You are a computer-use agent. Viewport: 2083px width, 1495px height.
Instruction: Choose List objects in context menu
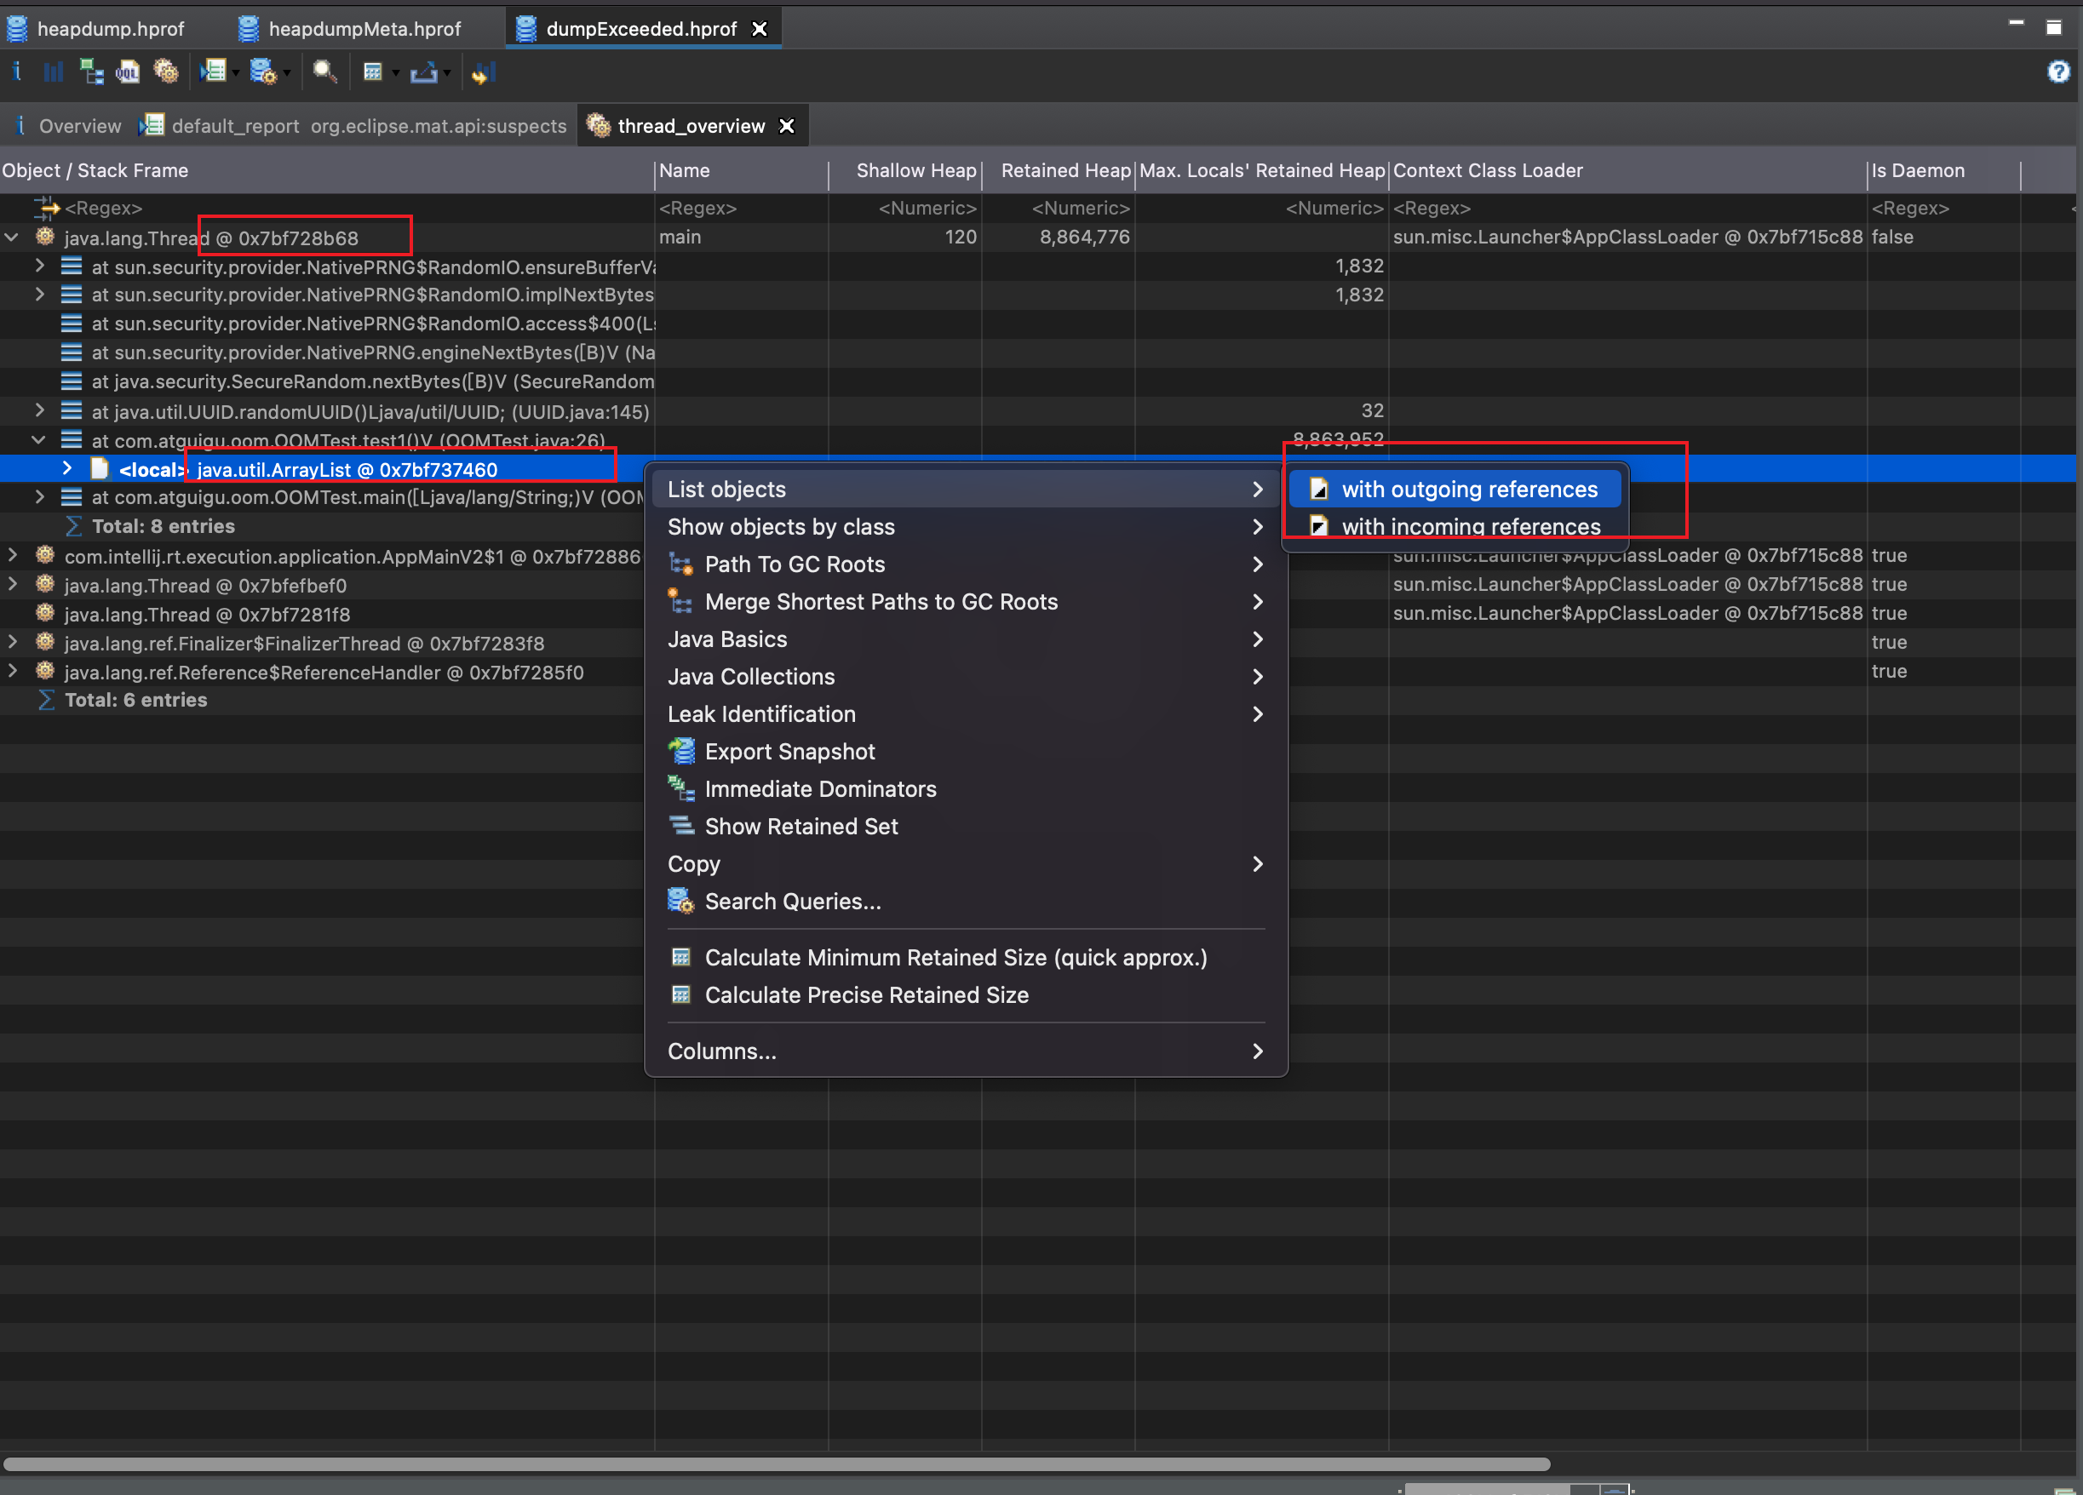[967, 490]
